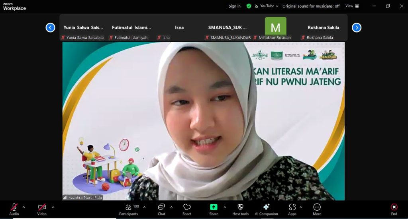The height and width of the screenshot is (219, 408).
Task: Click muted mic icon beside Isna label
Action: [x=159, y=38]
